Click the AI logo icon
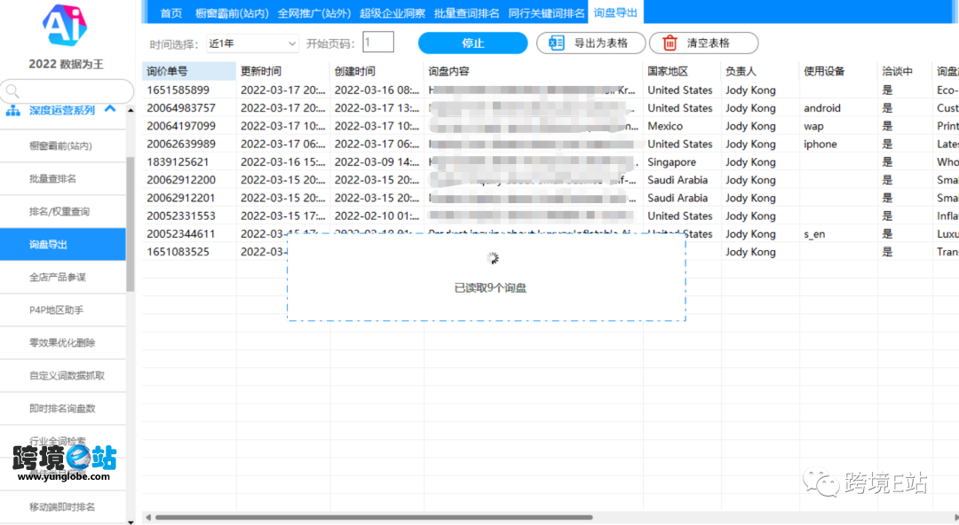This screenshot has width=959, height=525. click(65, 25)
